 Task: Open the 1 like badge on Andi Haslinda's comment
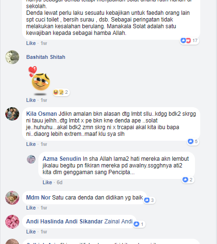point(139,224)
